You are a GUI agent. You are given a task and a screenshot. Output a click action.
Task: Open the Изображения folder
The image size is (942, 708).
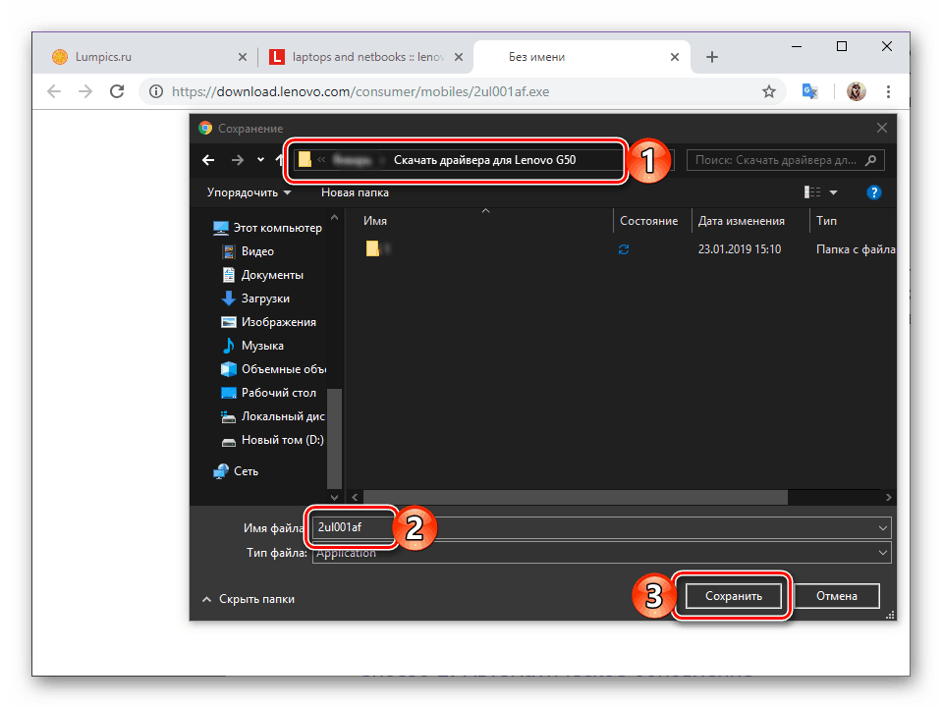pyautogui.click(x=268, y=322)
